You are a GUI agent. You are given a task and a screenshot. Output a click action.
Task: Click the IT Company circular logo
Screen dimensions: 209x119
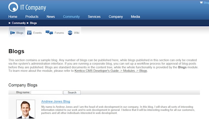(x=13, y=7)
